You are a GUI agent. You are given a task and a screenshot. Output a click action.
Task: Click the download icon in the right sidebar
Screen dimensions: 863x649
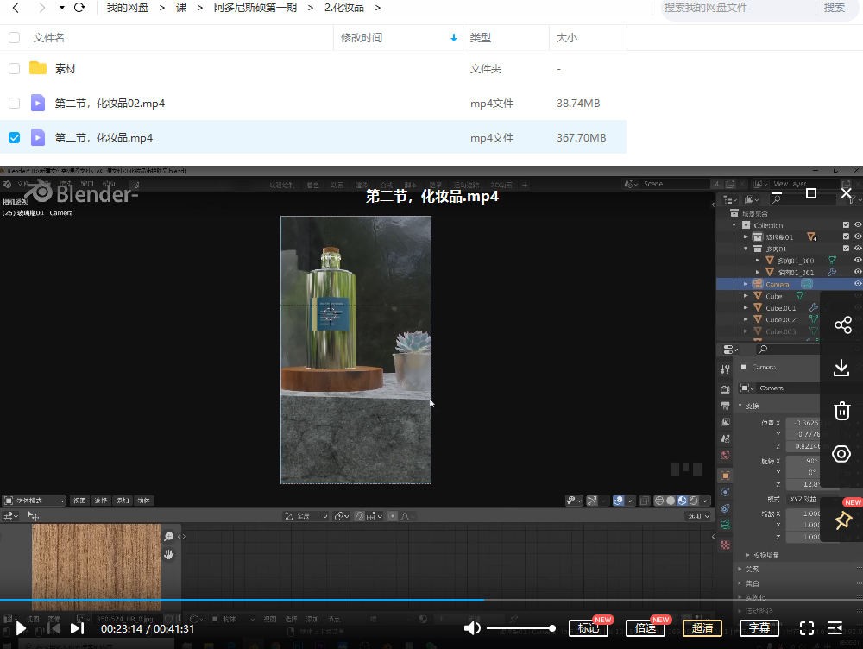(841, 368)
